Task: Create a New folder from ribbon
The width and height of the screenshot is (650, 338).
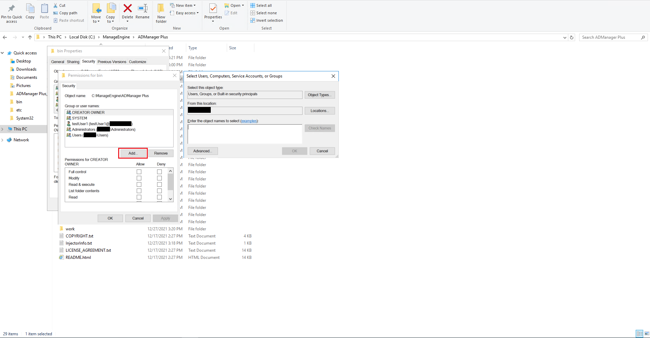Action: coord(161,14)
